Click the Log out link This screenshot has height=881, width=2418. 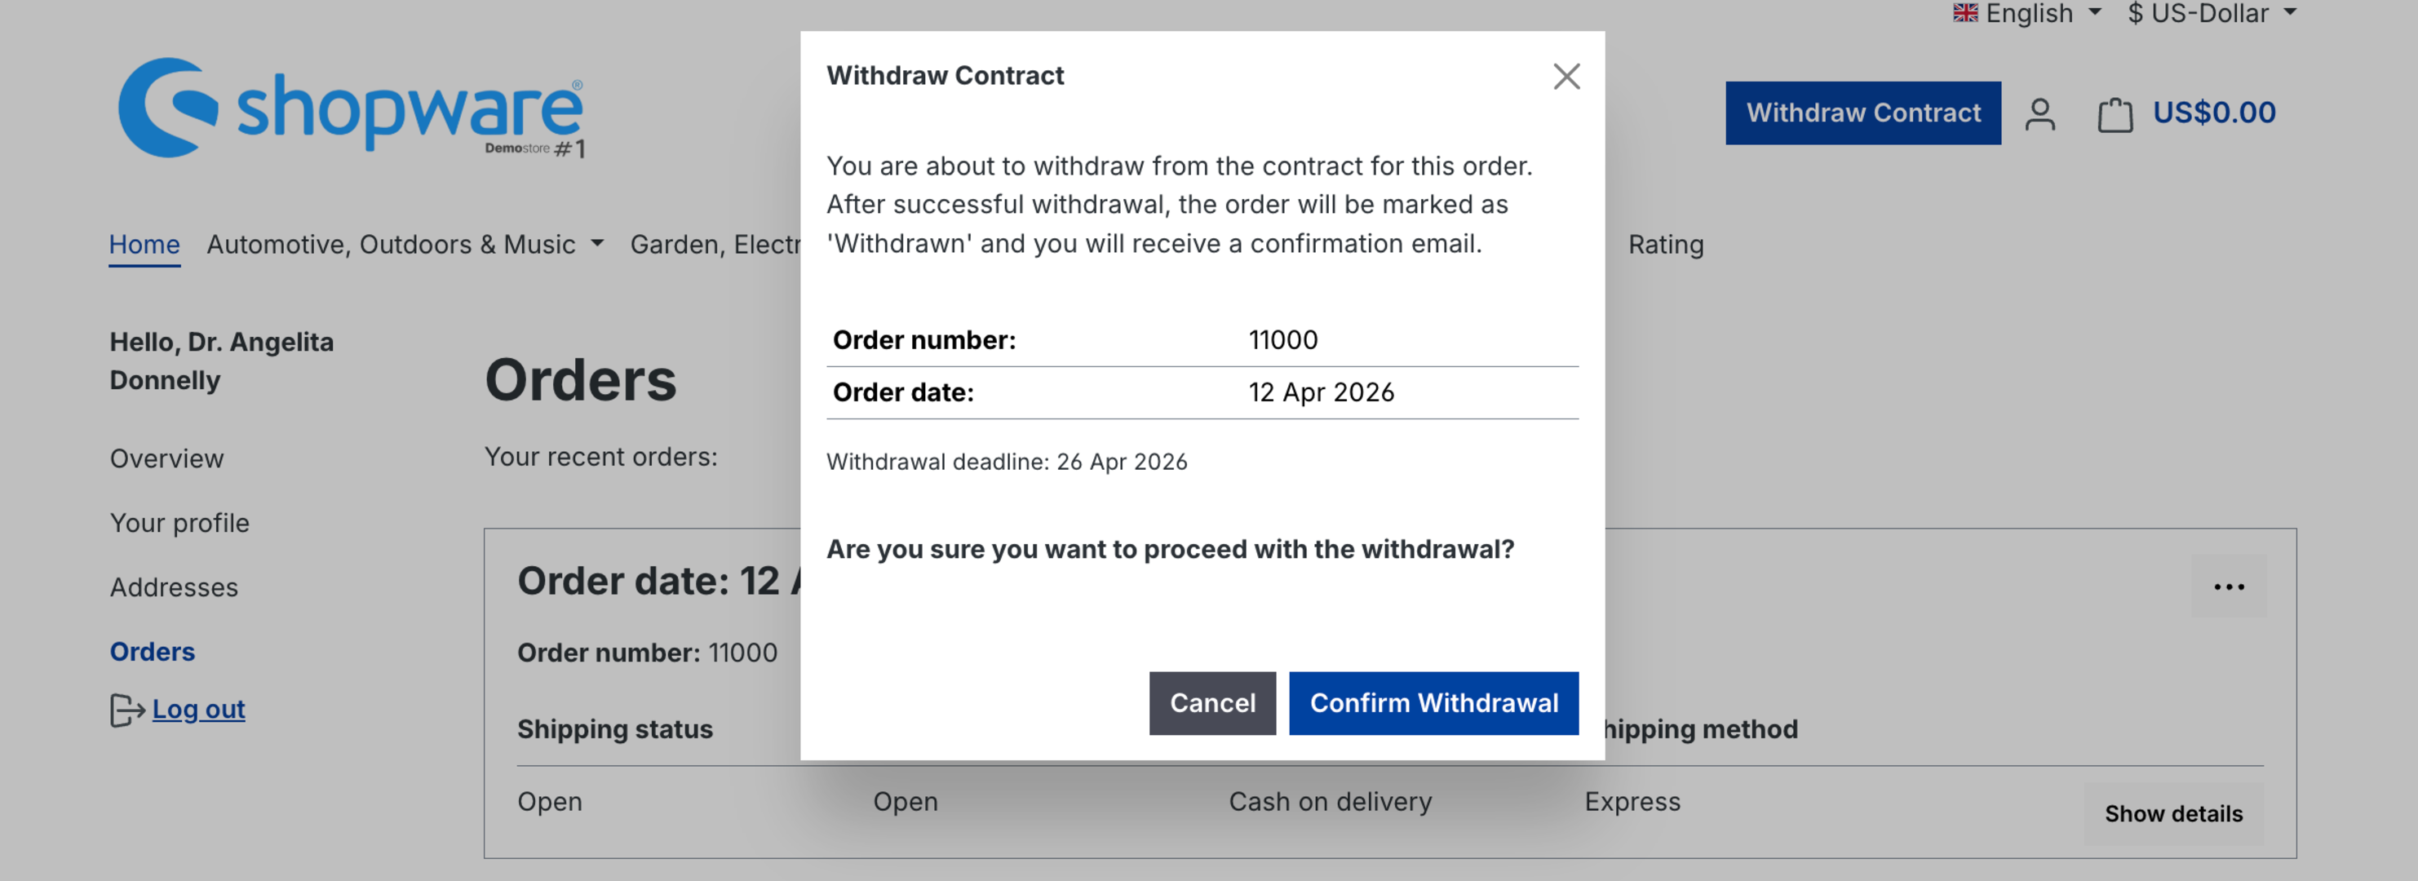click(198, 710)
